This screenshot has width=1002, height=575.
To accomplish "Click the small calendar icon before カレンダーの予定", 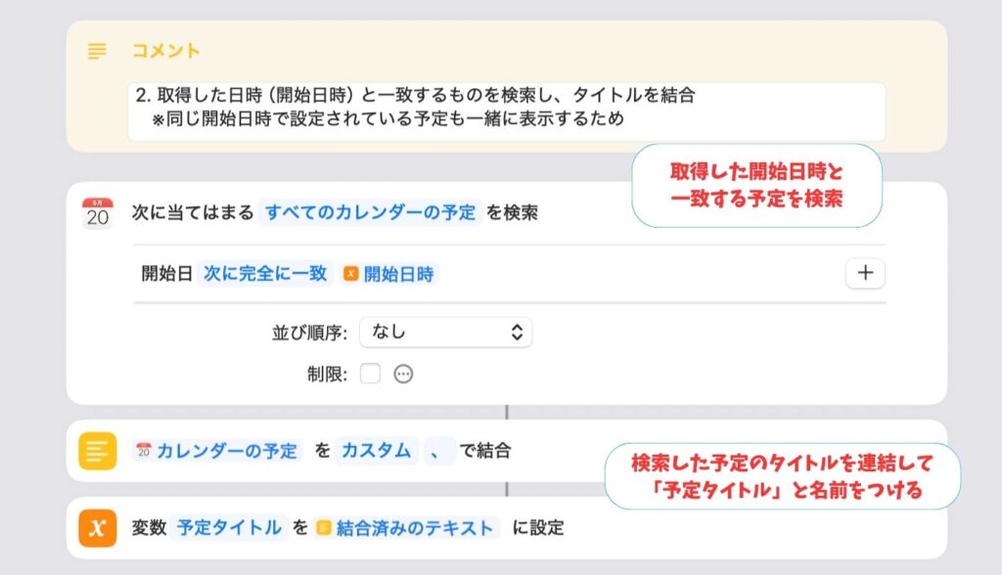I will [144, 451].
